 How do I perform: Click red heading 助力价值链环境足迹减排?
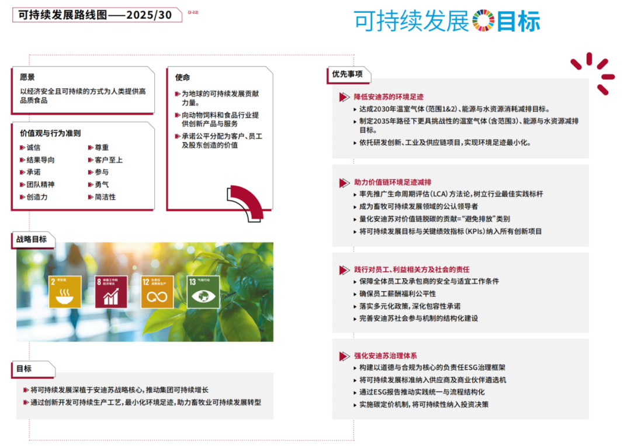point(393,182)
